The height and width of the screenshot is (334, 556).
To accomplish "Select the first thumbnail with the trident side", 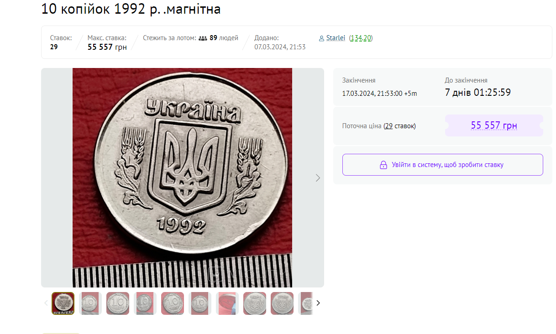I will [x=63, y=303].
